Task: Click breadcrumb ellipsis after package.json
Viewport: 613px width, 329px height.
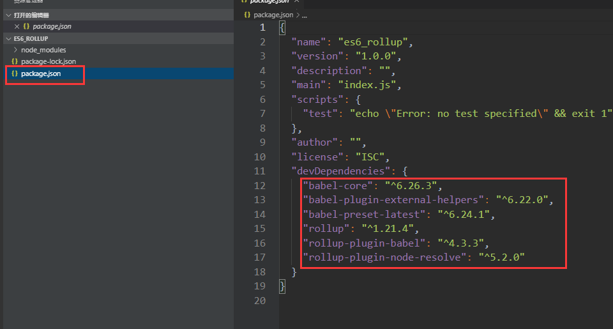Action: click(x=305, y=15)
